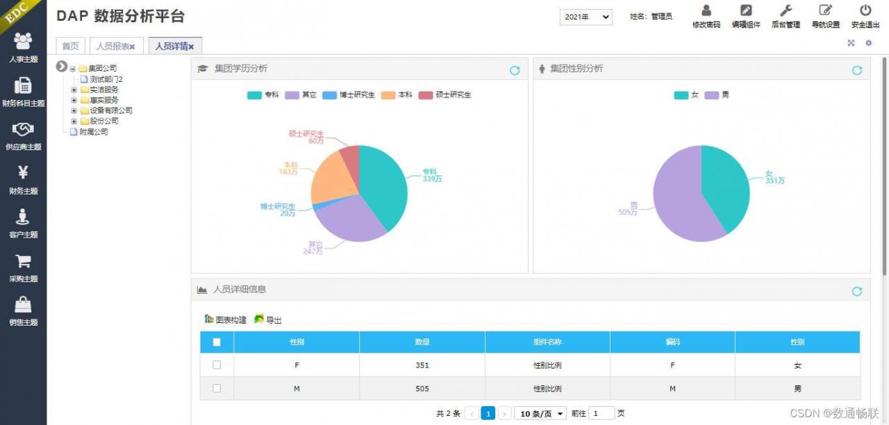Toggle 本科 legend series

coord(397,94)
